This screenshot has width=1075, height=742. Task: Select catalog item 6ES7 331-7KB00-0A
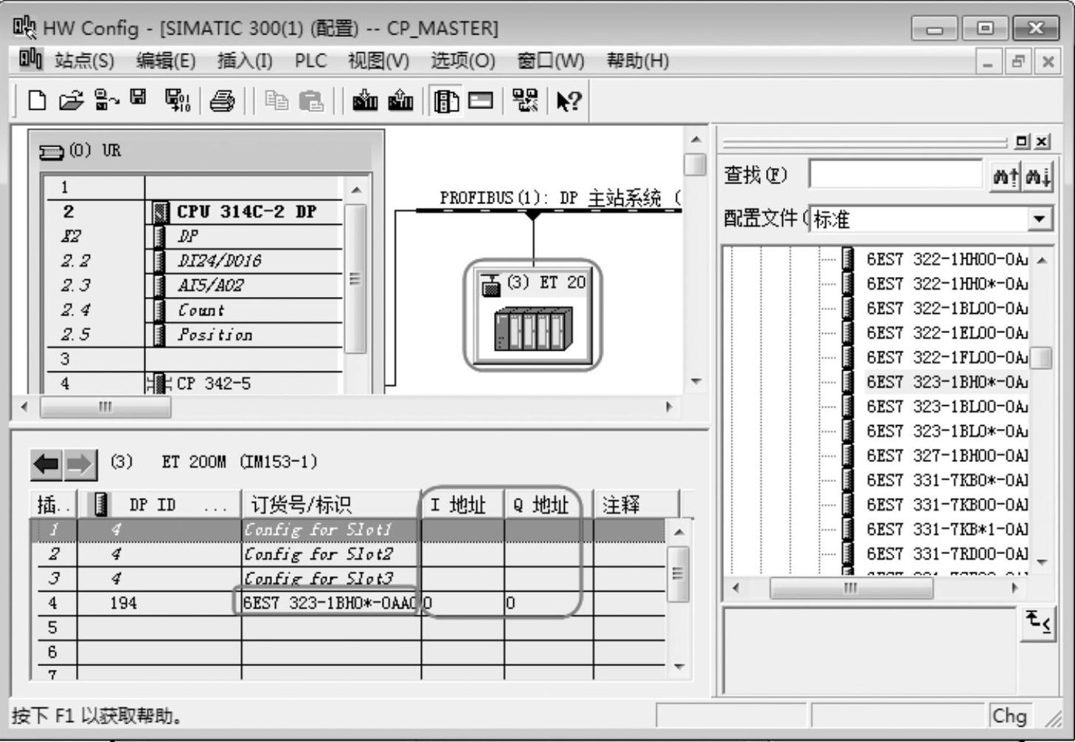click(x=947, y=505)
